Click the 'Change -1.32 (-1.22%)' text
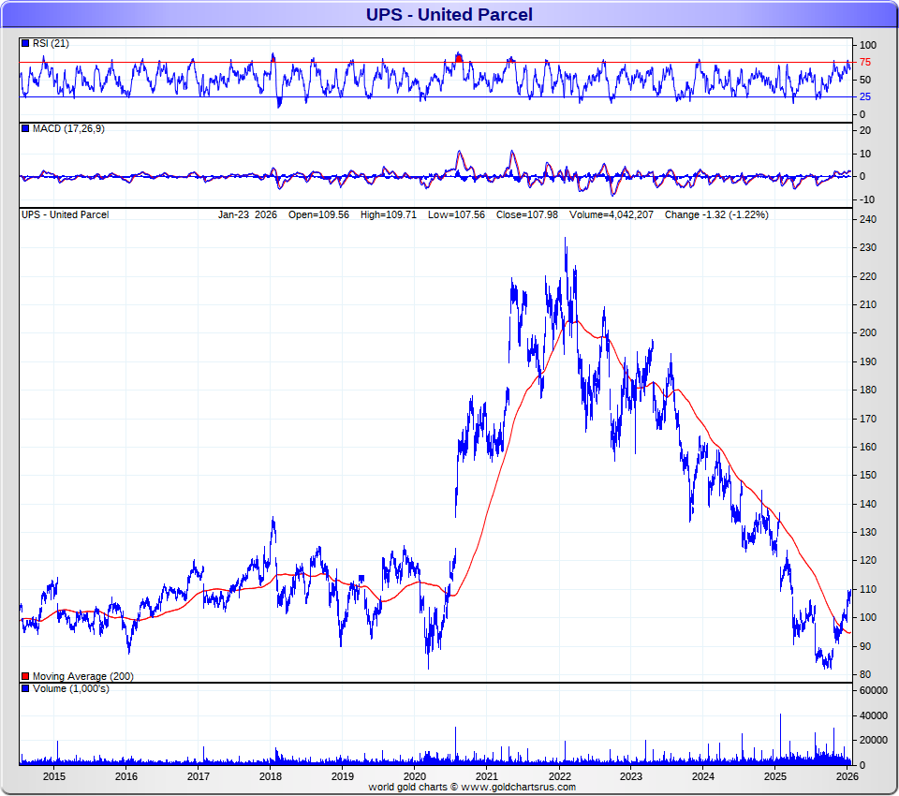899x796 pixels. click(x=716, y=214)
